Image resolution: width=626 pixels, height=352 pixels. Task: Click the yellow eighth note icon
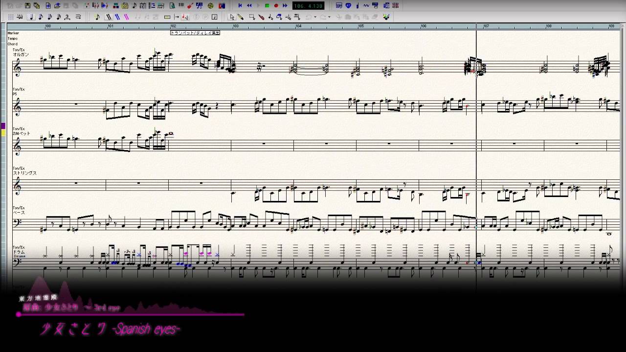point(98,17)
